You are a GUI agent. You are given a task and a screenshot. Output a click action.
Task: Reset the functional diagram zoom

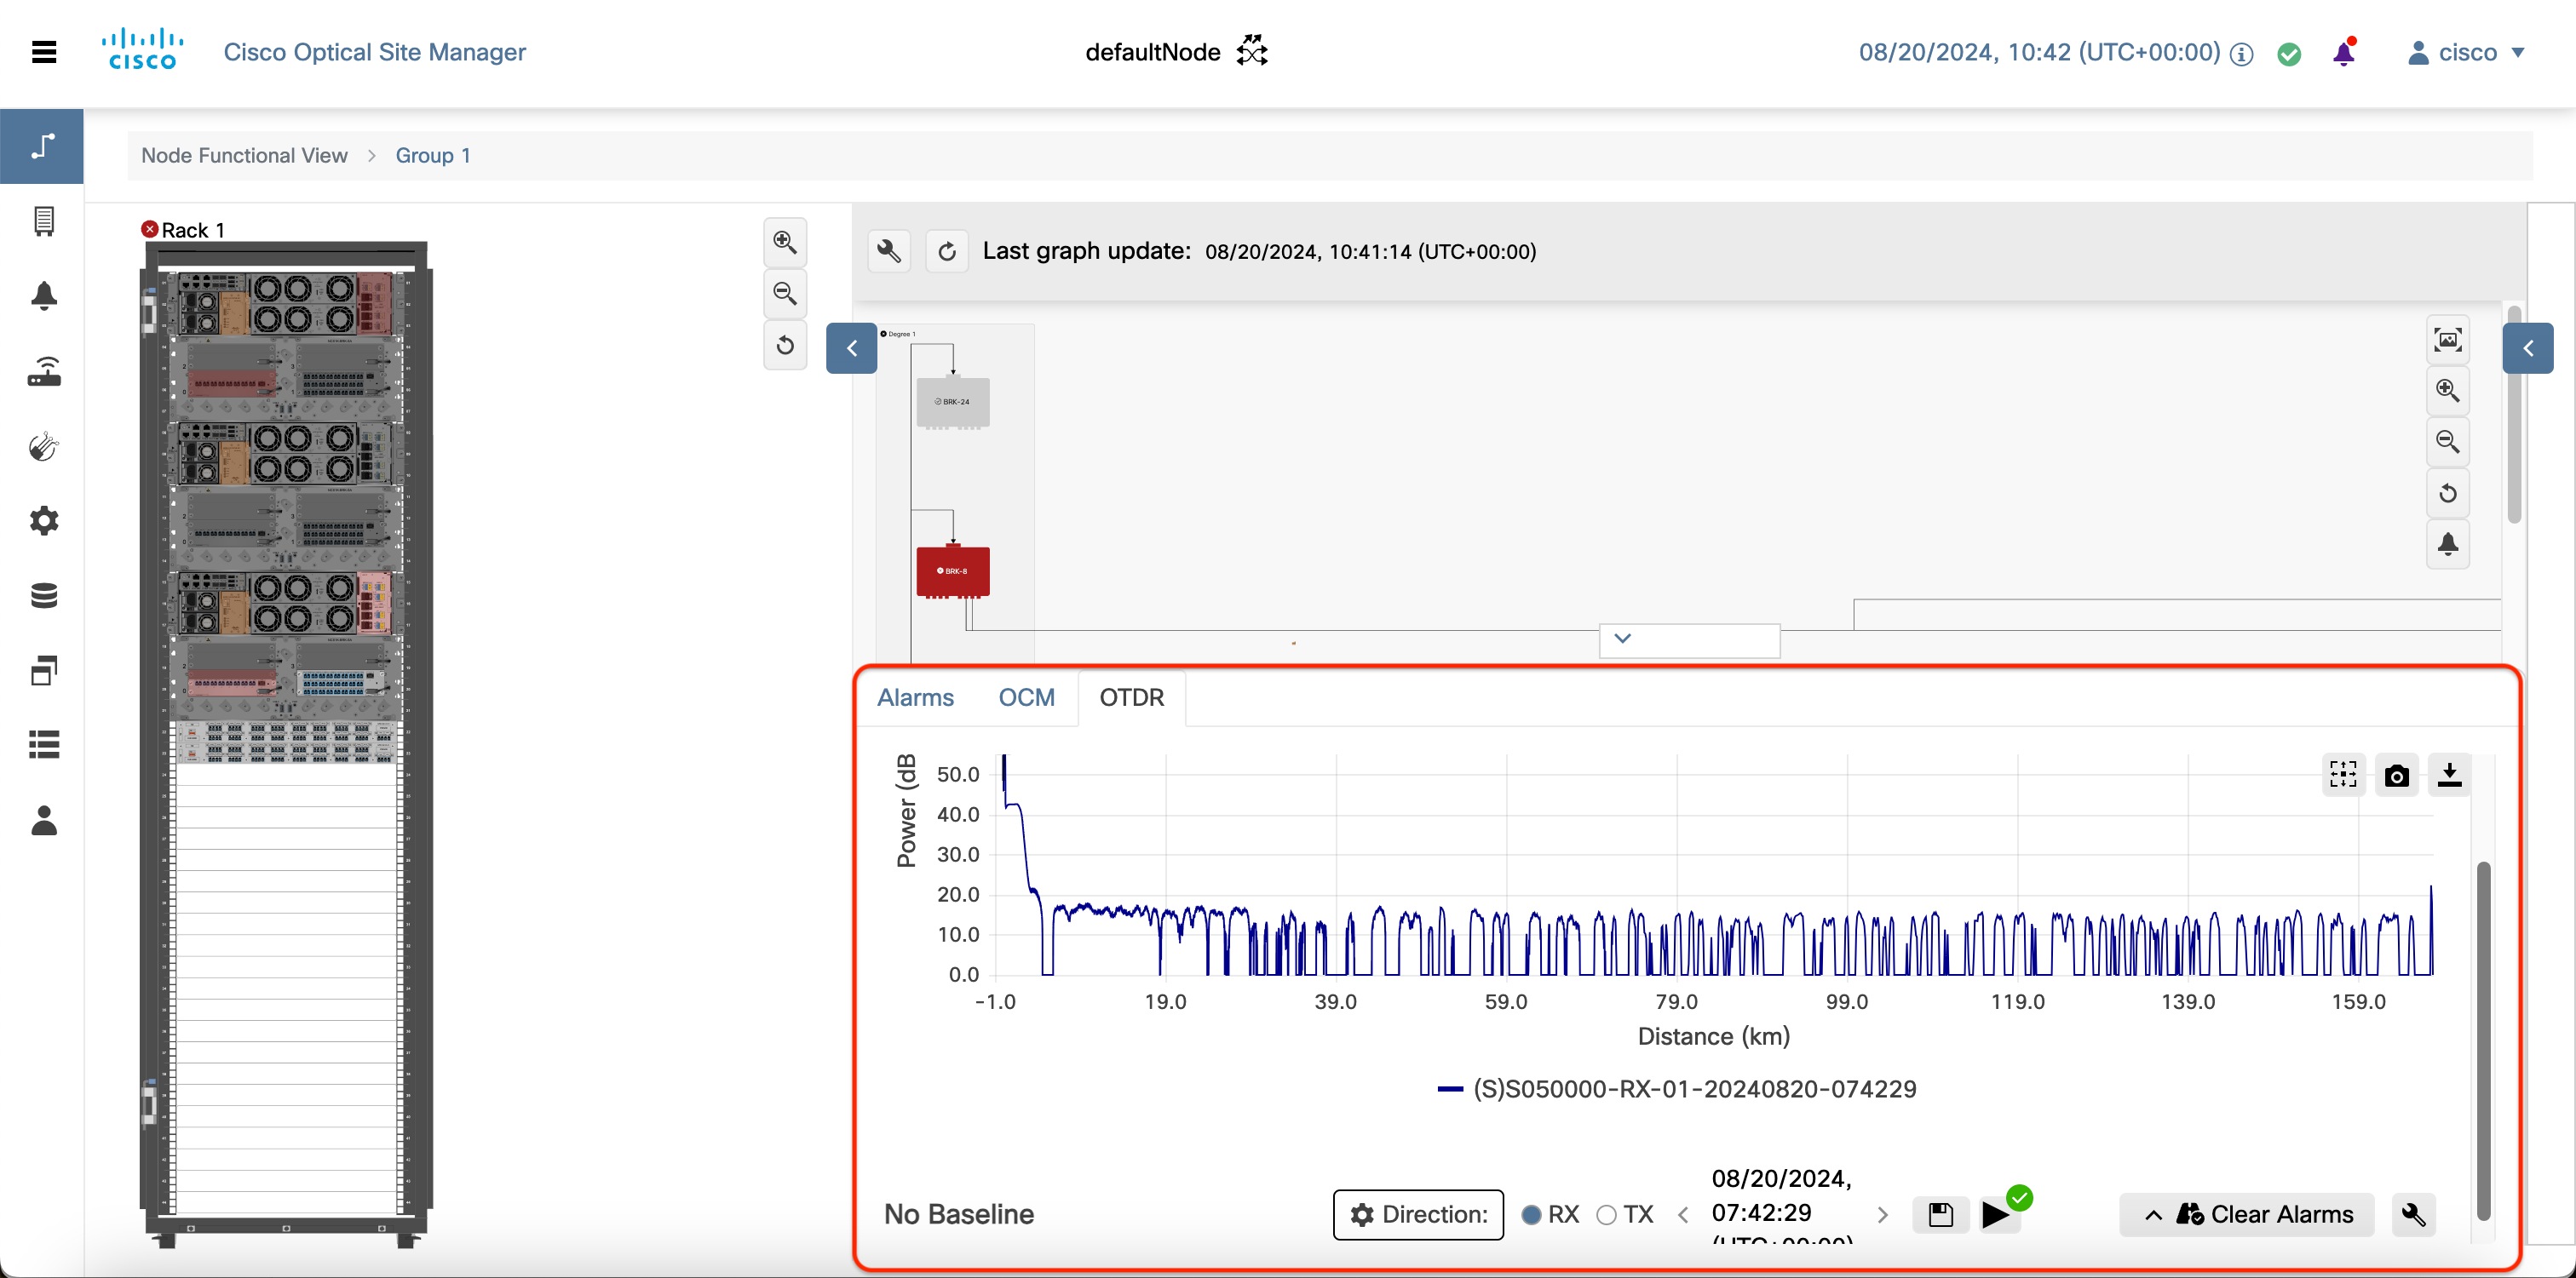click(2448, 494)
